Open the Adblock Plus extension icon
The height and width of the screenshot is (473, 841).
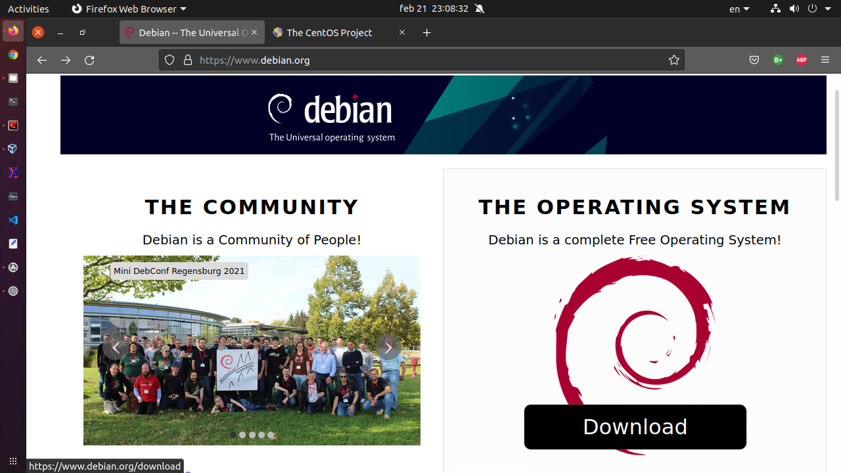tap(801, 60)
